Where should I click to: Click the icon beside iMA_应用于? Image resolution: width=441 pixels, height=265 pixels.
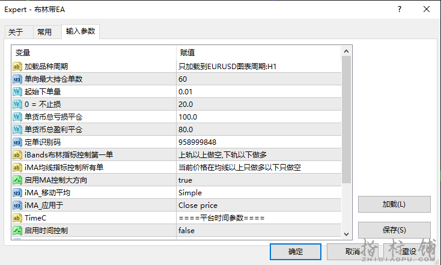[17, 206]
